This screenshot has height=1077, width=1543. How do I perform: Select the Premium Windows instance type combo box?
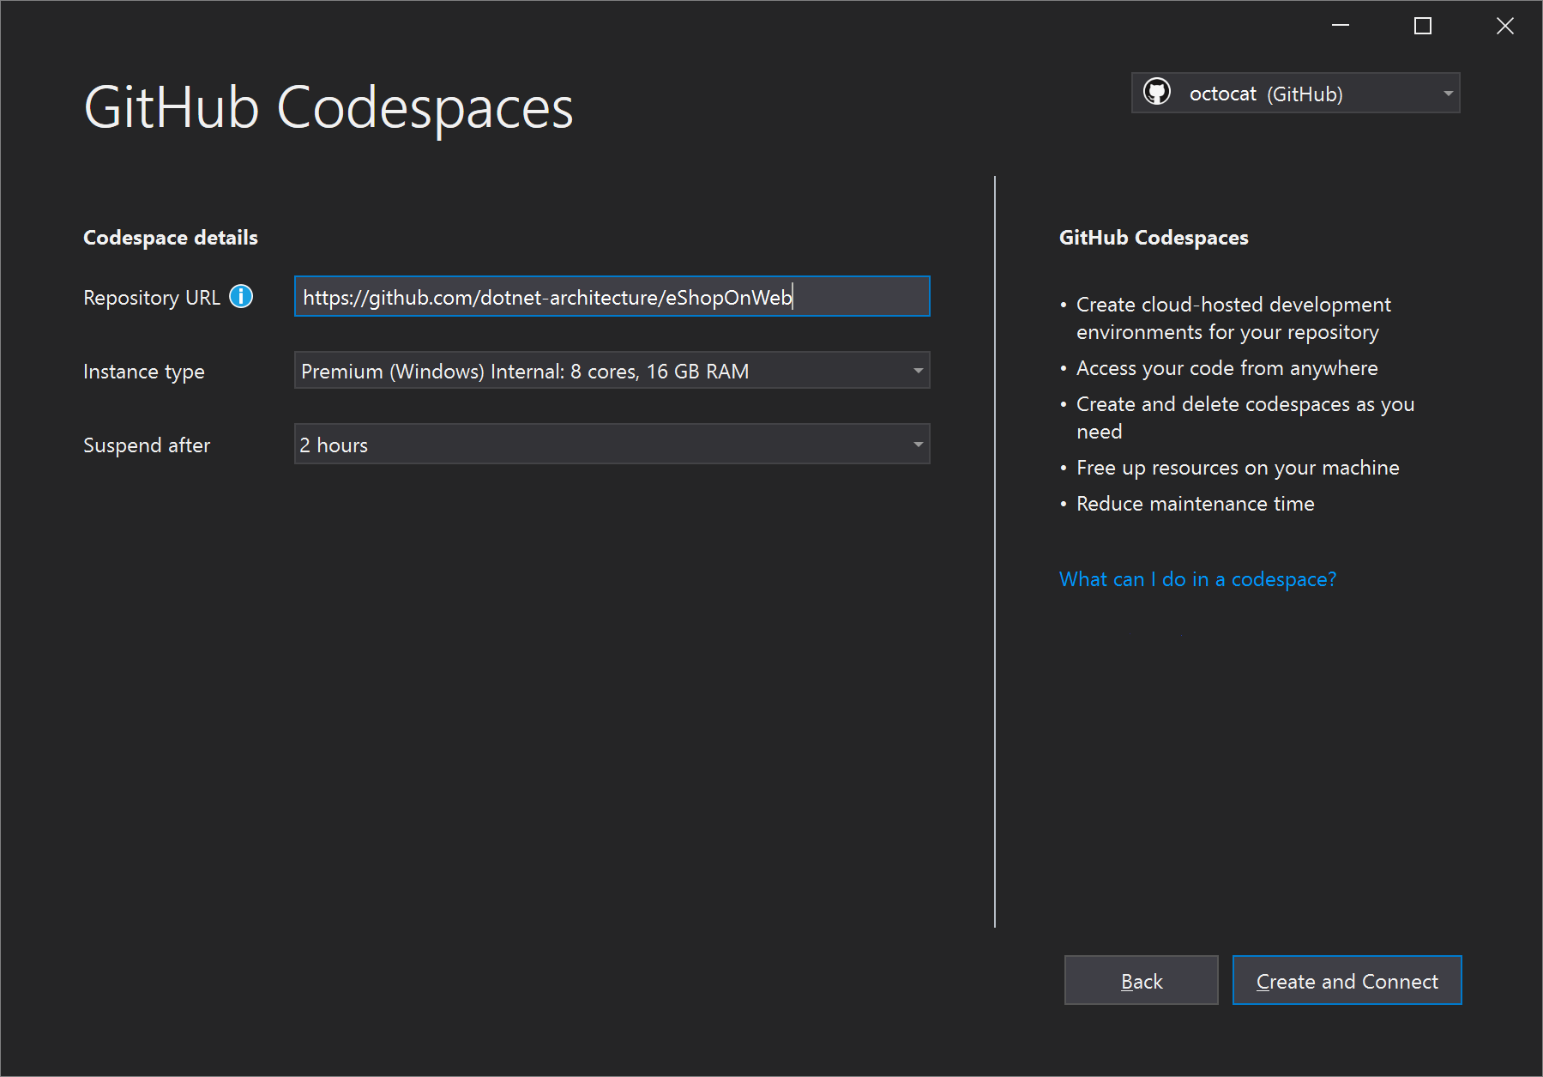(611, 371)
